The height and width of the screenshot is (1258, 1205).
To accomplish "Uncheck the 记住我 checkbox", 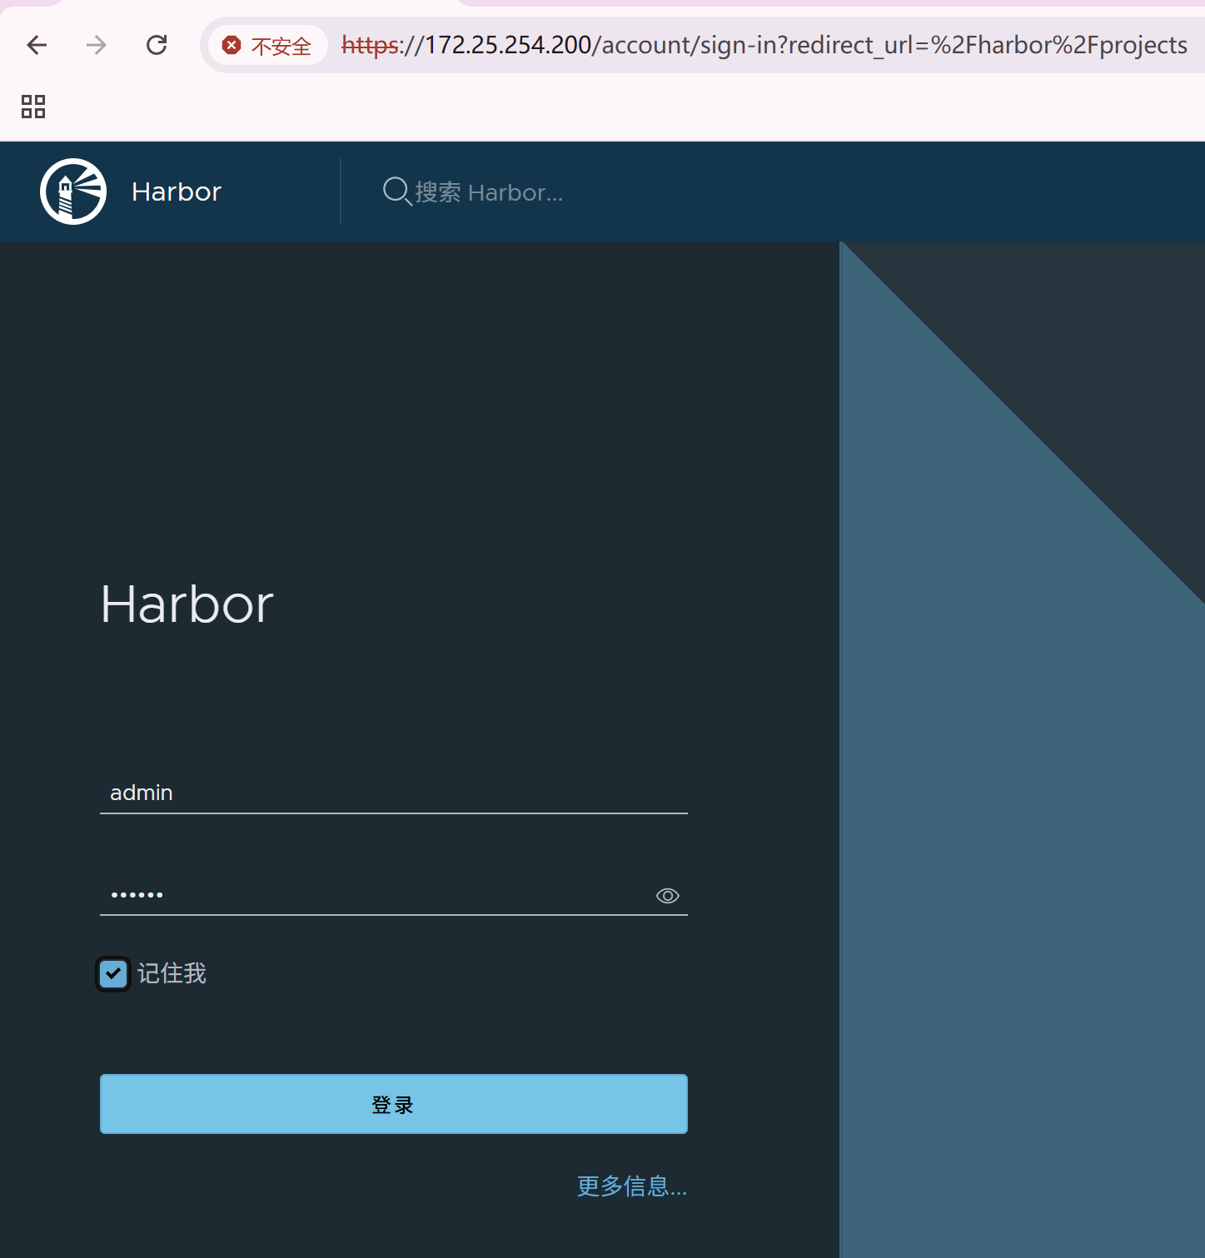I will (x=113, y=973).
